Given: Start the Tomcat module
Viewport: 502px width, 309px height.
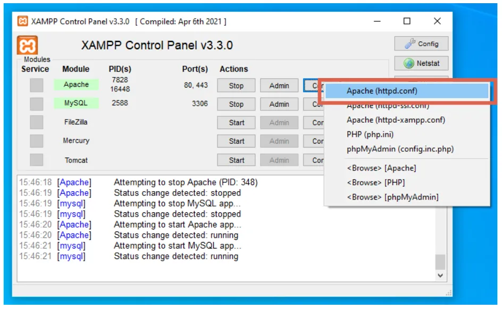Looking at the screenshot, I should [x=236, y=160].
